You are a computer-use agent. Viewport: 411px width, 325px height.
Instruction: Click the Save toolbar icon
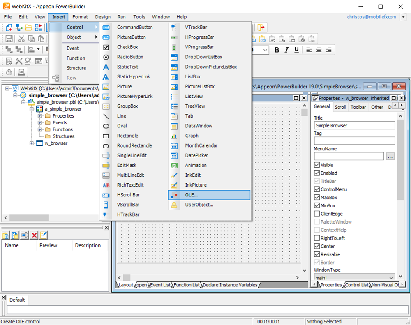[x=9, y=39]
